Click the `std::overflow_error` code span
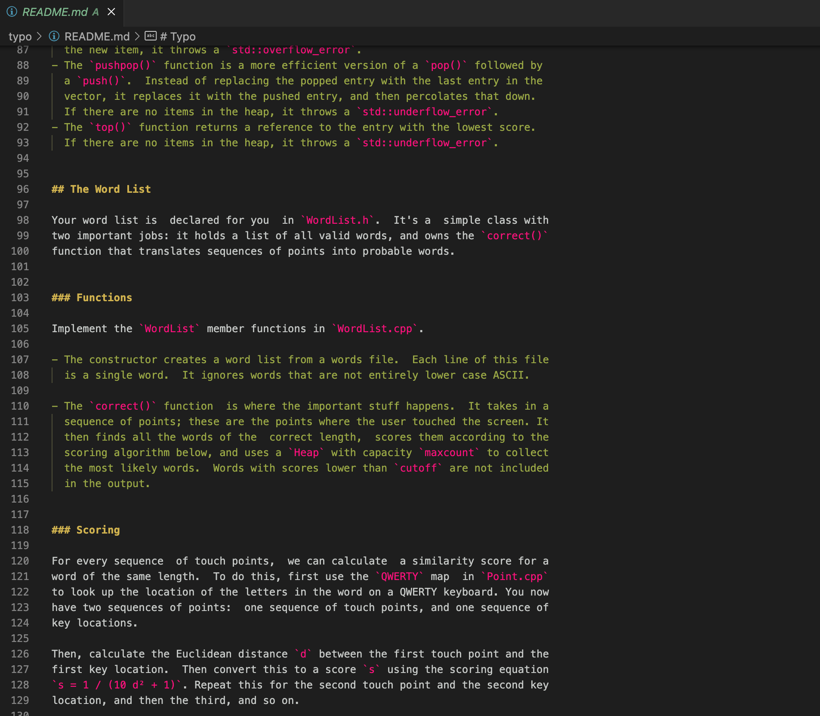This screenshot has width=820, height=716. point(291,50)
